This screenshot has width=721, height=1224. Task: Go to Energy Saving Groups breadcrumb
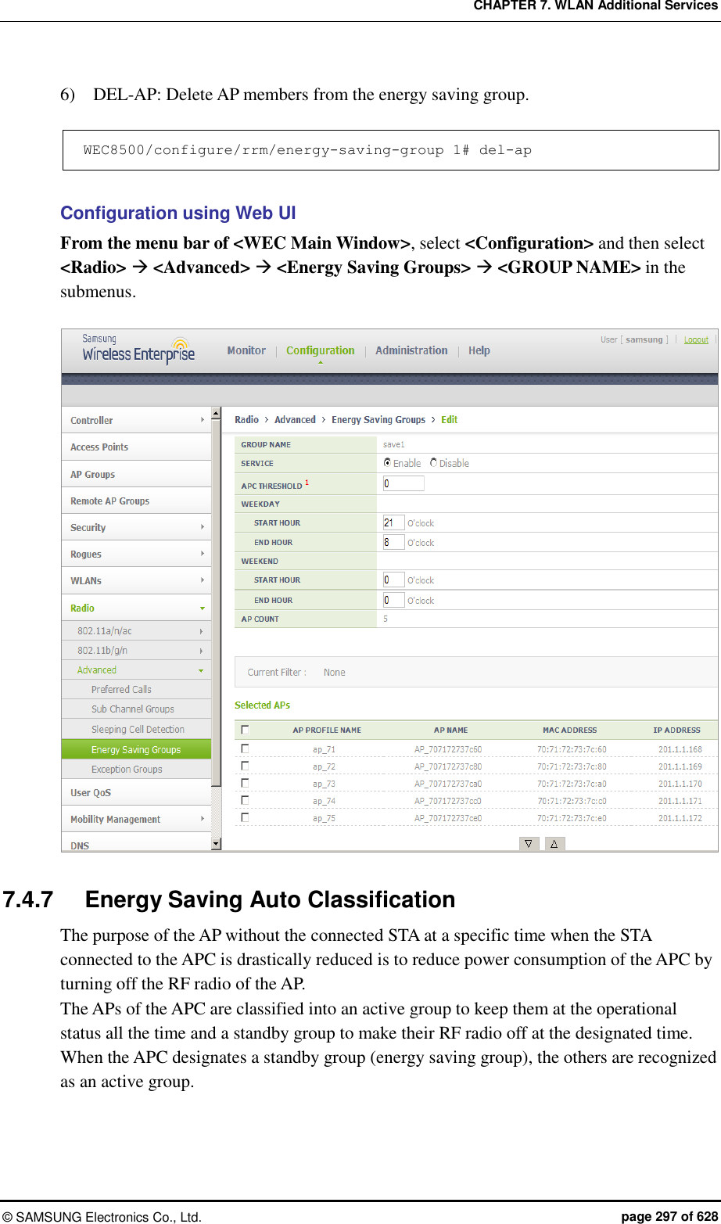[x=378, y=419]
